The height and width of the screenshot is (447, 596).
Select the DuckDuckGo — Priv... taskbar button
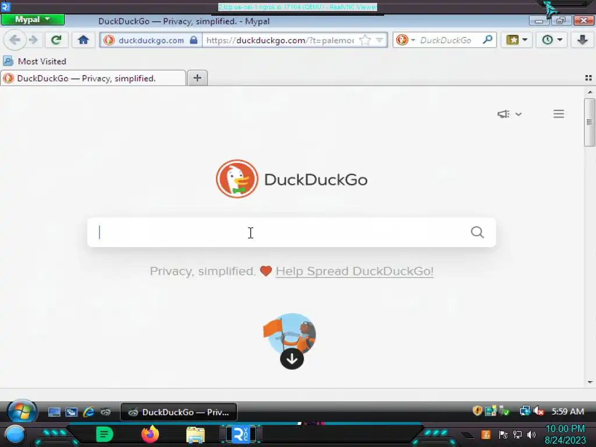[x=179, y=412]
